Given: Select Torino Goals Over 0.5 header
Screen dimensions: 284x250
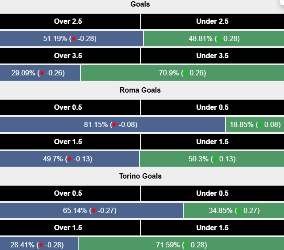Looking at the screenshot, I should [x=70, y=193].
